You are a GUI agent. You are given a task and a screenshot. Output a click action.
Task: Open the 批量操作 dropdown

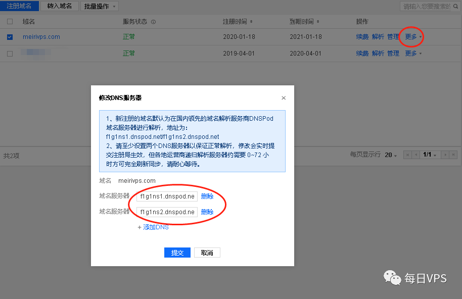tap(100, 6)
